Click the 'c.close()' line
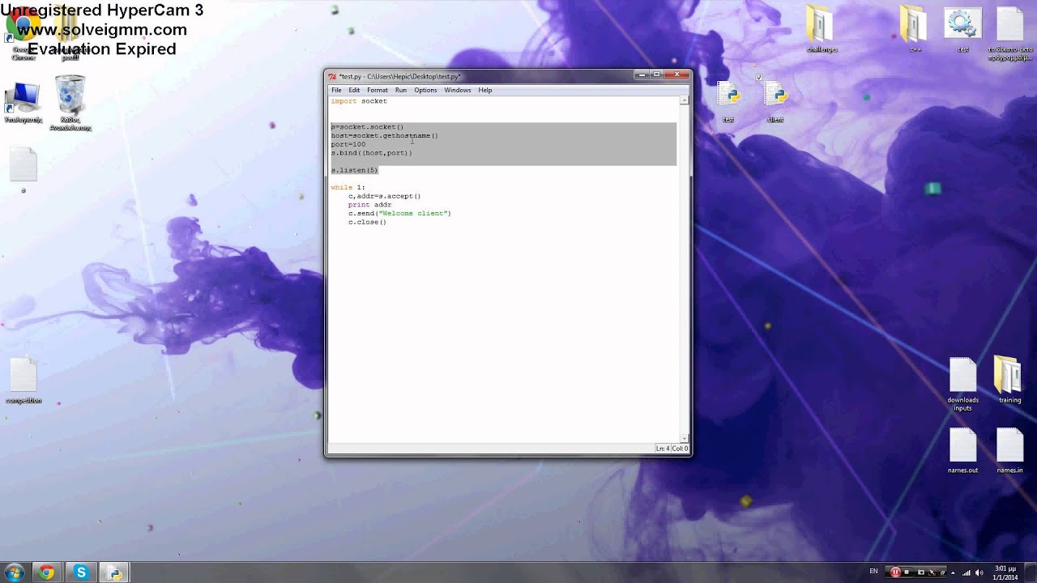 coord(368,222)
